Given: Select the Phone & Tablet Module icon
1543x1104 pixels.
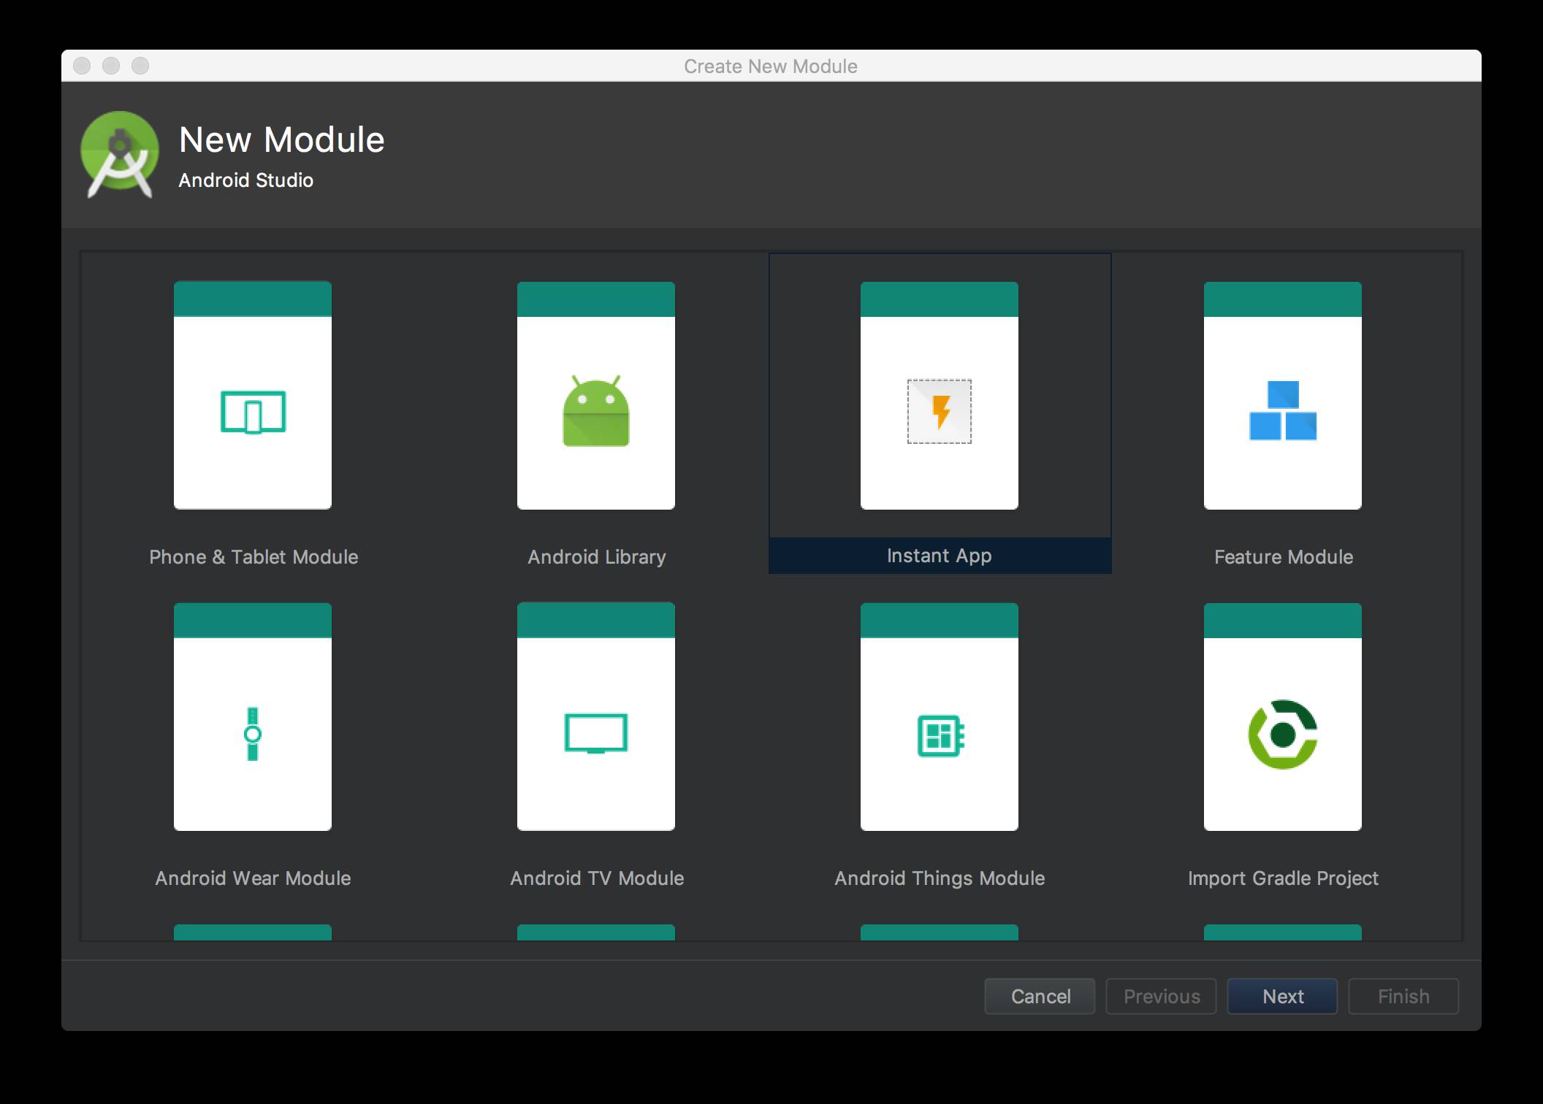Looking at the screenshot, I should point(253,412).
